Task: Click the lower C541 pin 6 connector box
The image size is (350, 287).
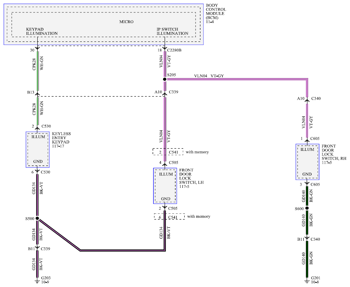Action: click(x=169, y=216)
